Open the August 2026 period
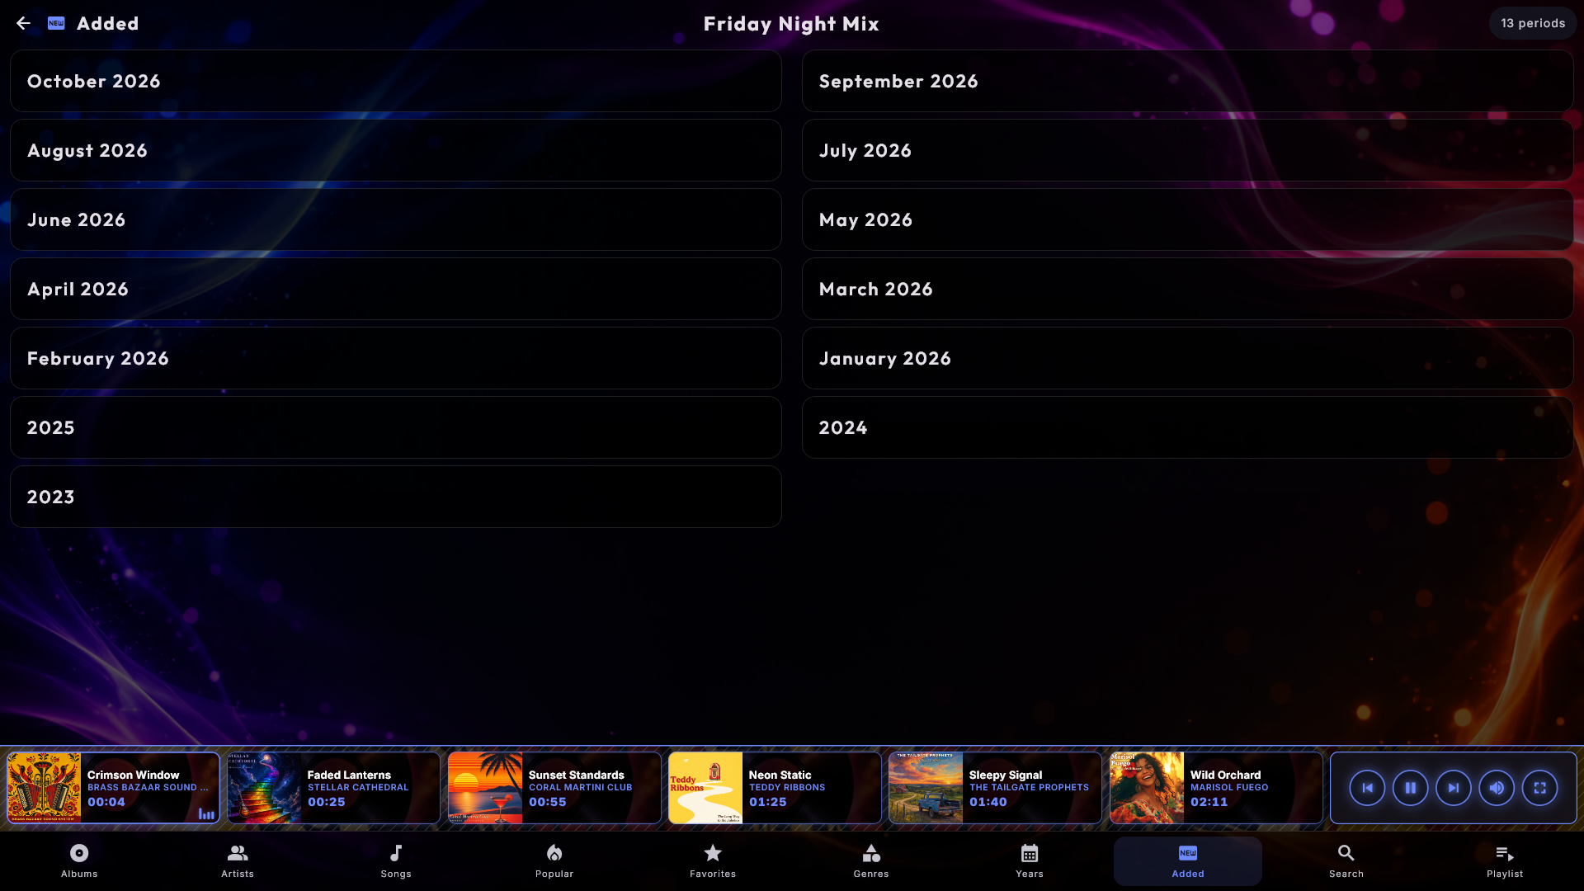This screenshot has width=1584, height=891. (396, 150)
